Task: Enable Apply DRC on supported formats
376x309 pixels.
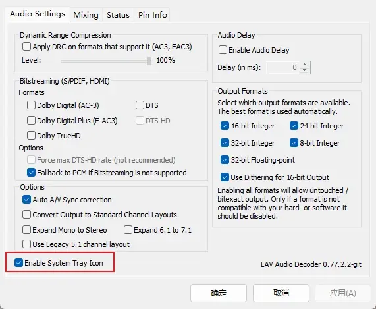Action: (x=26, y=47)
